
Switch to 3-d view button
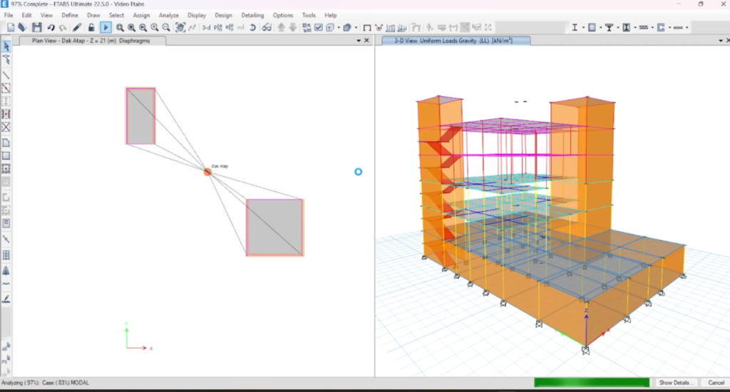click(x=206, y=28)
